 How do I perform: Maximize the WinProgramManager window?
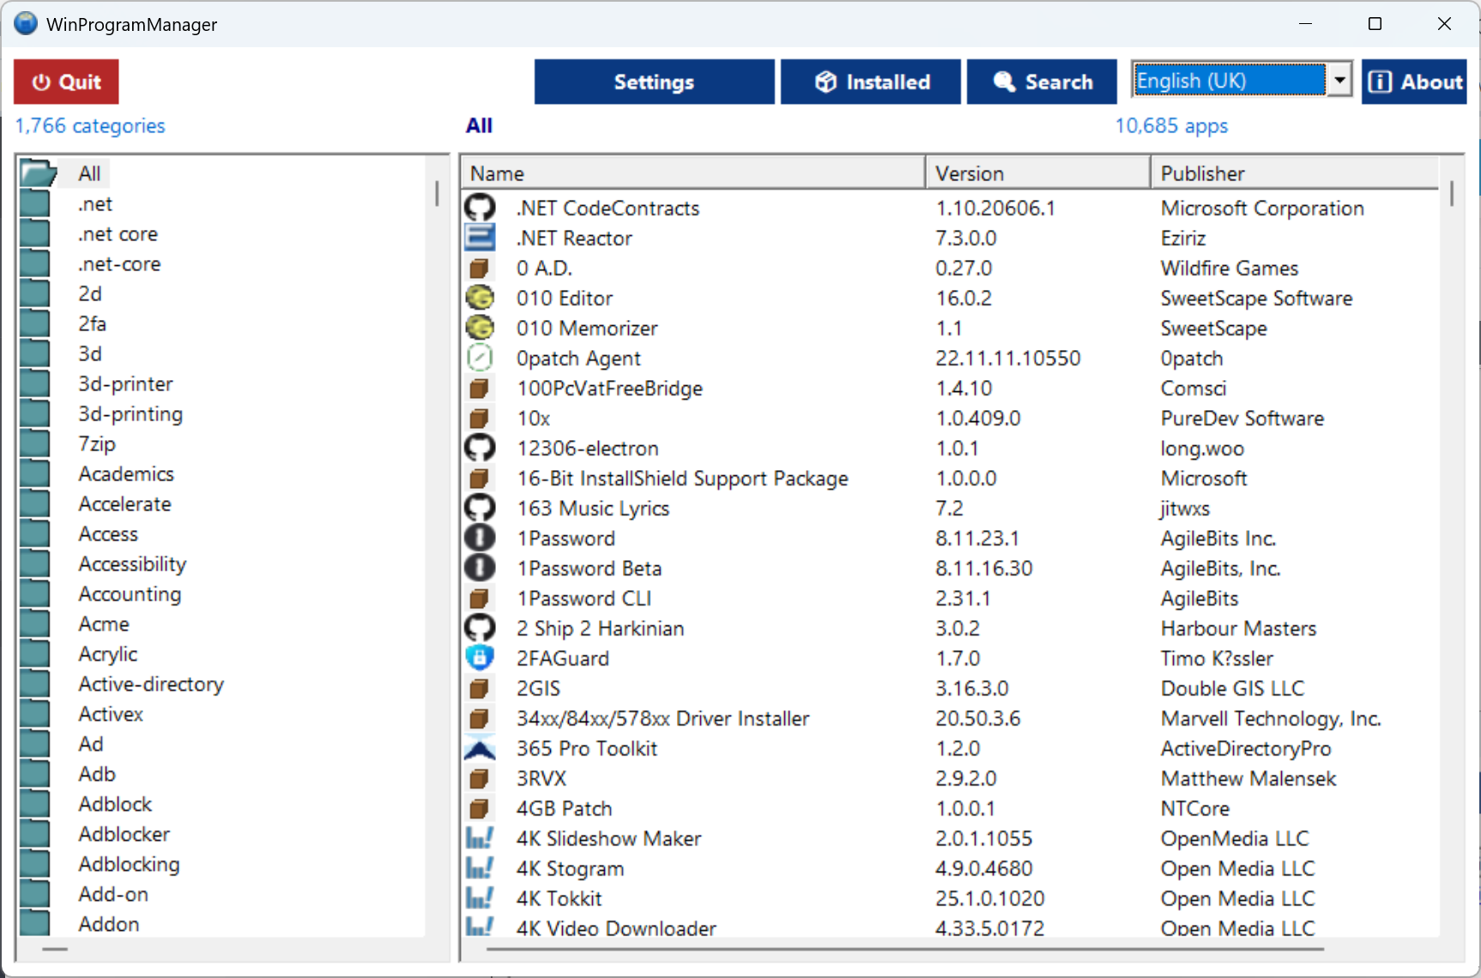click(x=1375, y=23)
